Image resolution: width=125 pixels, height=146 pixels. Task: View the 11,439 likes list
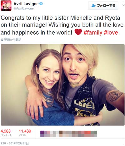(x=25, y=133)
